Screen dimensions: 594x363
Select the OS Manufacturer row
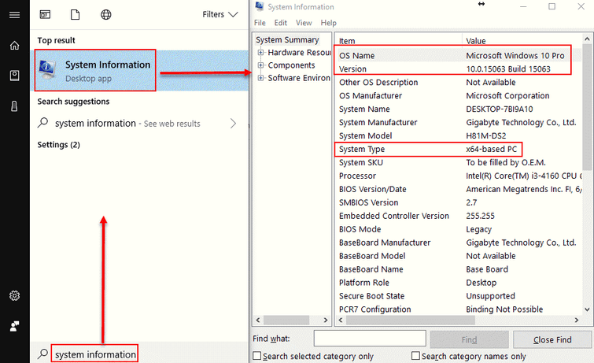[459, 95]
